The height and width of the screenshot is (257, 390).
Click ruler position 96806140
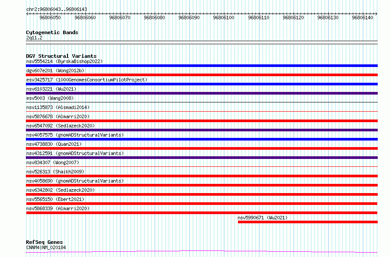(362, 18)
